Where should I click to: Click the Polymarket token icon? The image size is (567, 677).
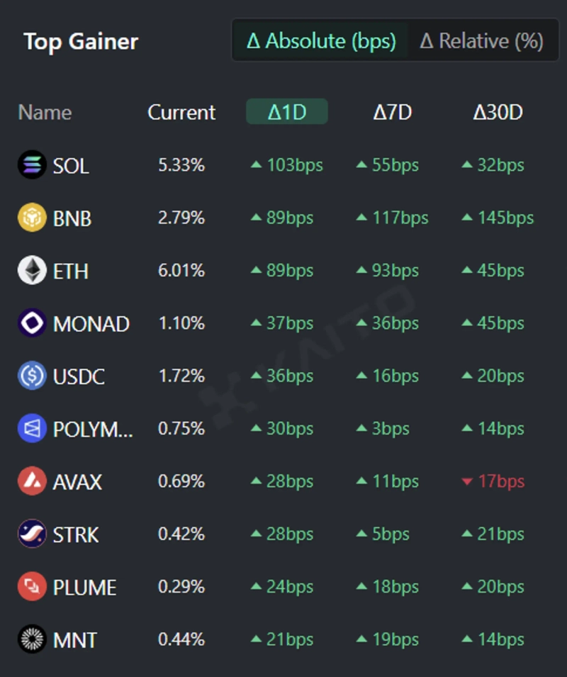tap(31, 429)
